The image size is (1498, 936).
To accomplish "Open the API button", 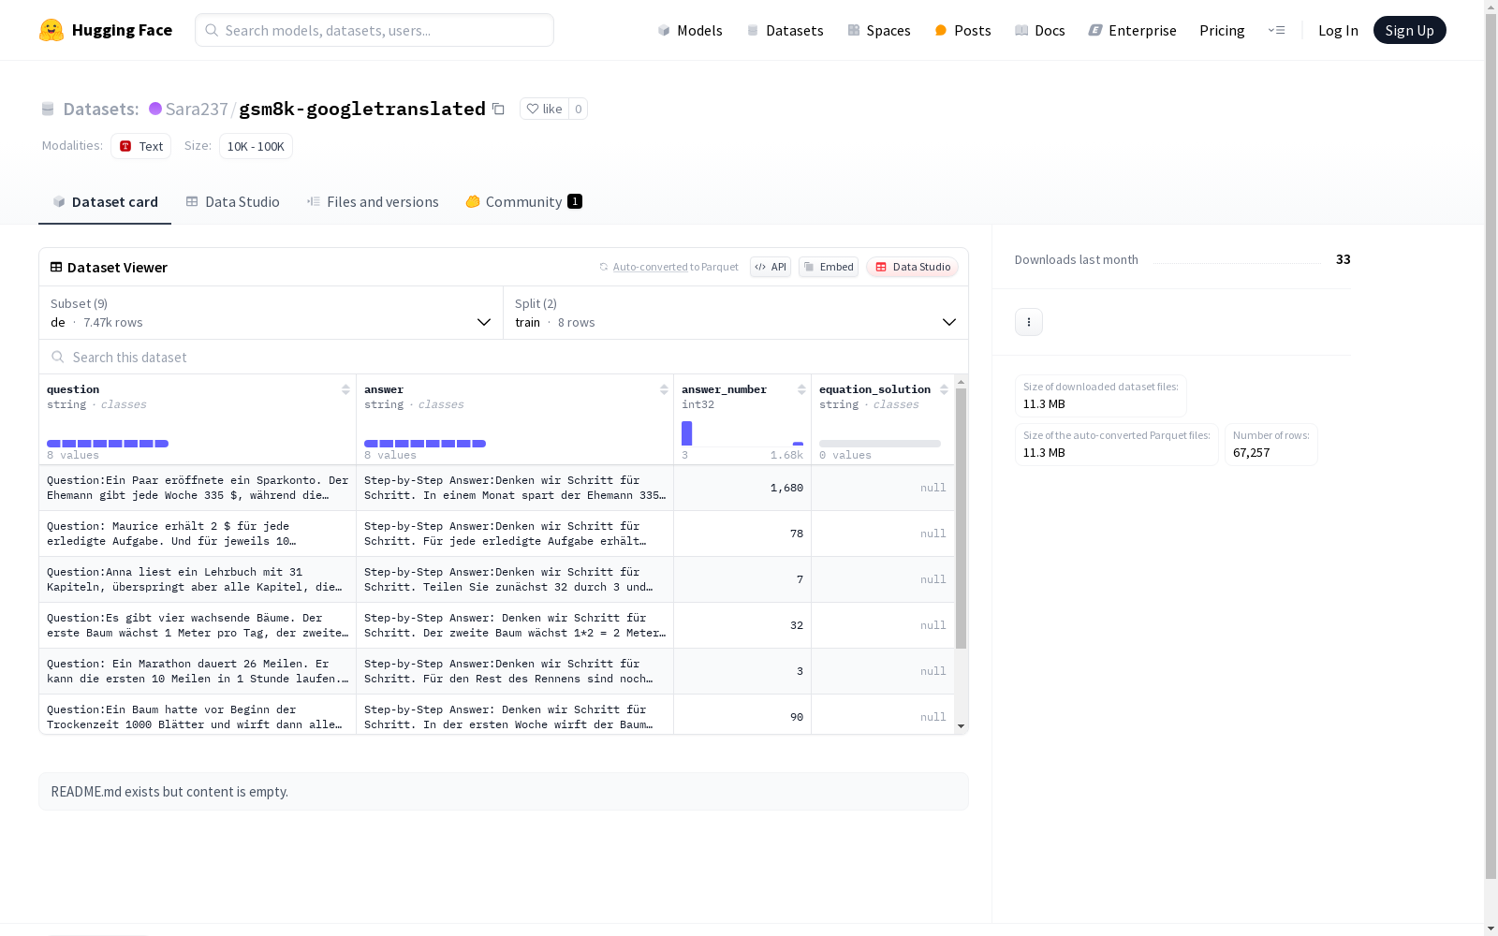I will point(771,267).
